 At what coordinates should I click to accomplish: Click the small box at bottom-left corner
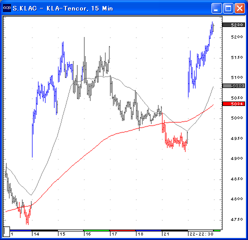pos(6,231)
